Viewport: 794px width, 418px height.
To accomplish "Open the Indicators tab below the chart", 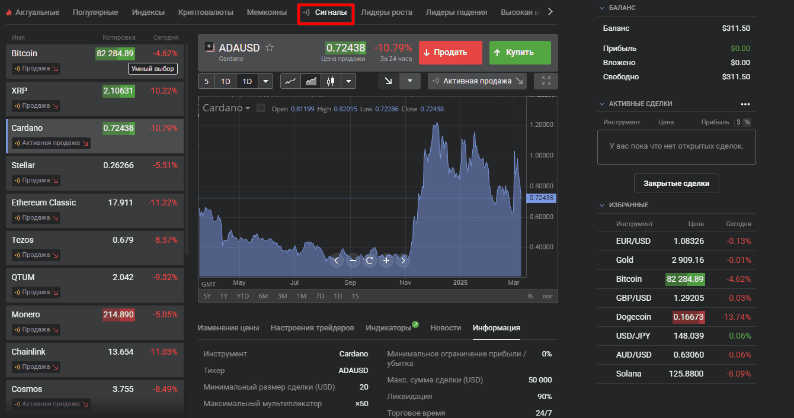I will pyautogui.click(x=388, y=327).
